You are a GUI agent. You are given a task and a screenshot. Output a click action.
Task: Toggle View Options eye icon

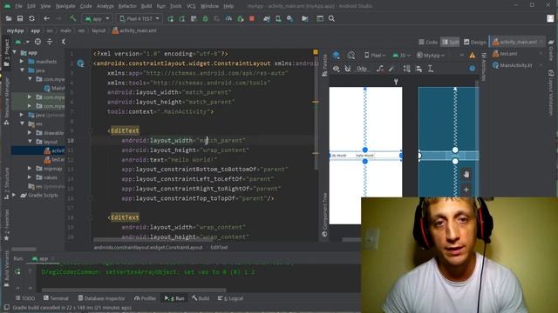tap(336, 69)
